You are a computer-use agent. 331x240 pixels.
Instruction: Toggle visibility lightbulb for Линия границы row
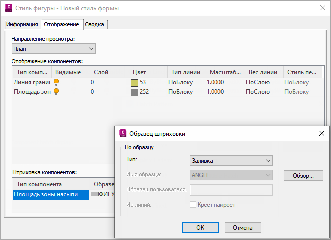click(x=57, y=82)
